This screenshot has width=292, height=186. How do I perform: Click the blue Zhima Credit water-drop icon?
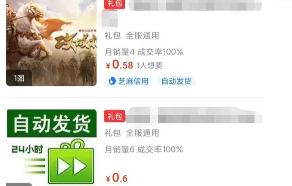(112, 81)
